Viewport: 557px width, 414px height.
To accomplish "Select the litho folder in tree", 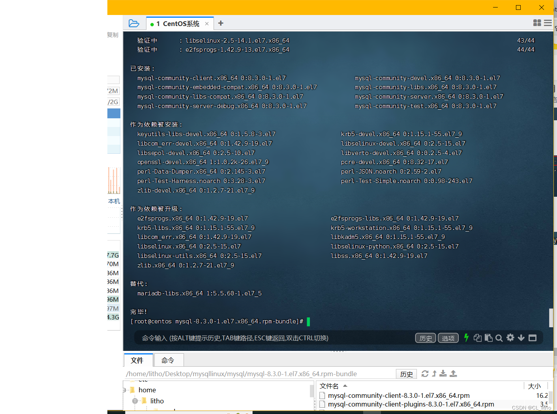I will click(x=157, y=401).
